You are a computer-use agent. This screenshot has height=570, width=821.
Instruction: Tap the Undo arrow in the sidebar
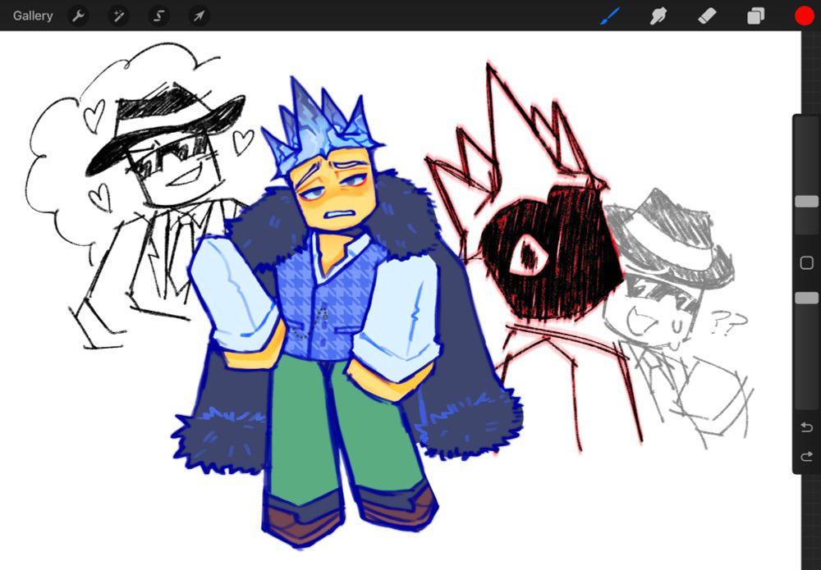(806, 426)
